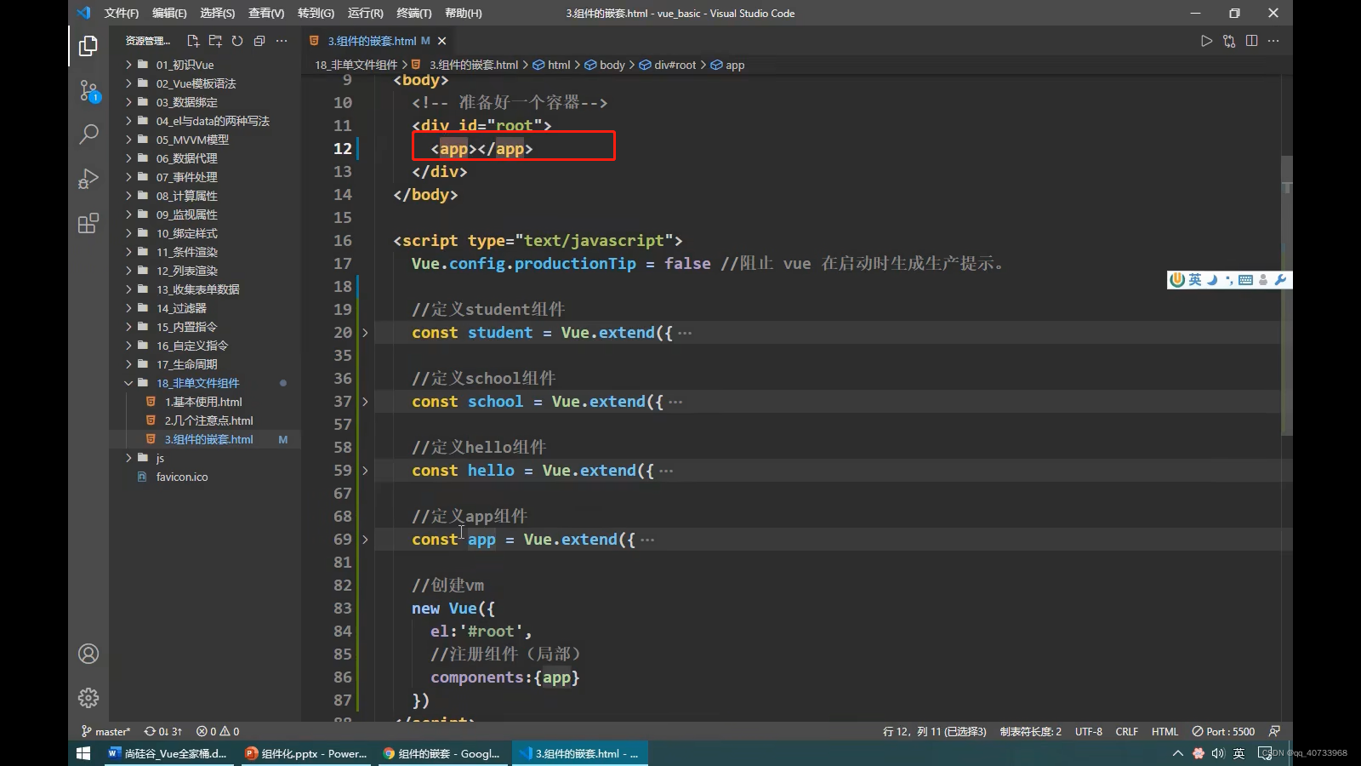This screenshot has width=1361, height=766.
Task: Toggle input method 英 in IME toolbar
Action: pos(1195,280)
